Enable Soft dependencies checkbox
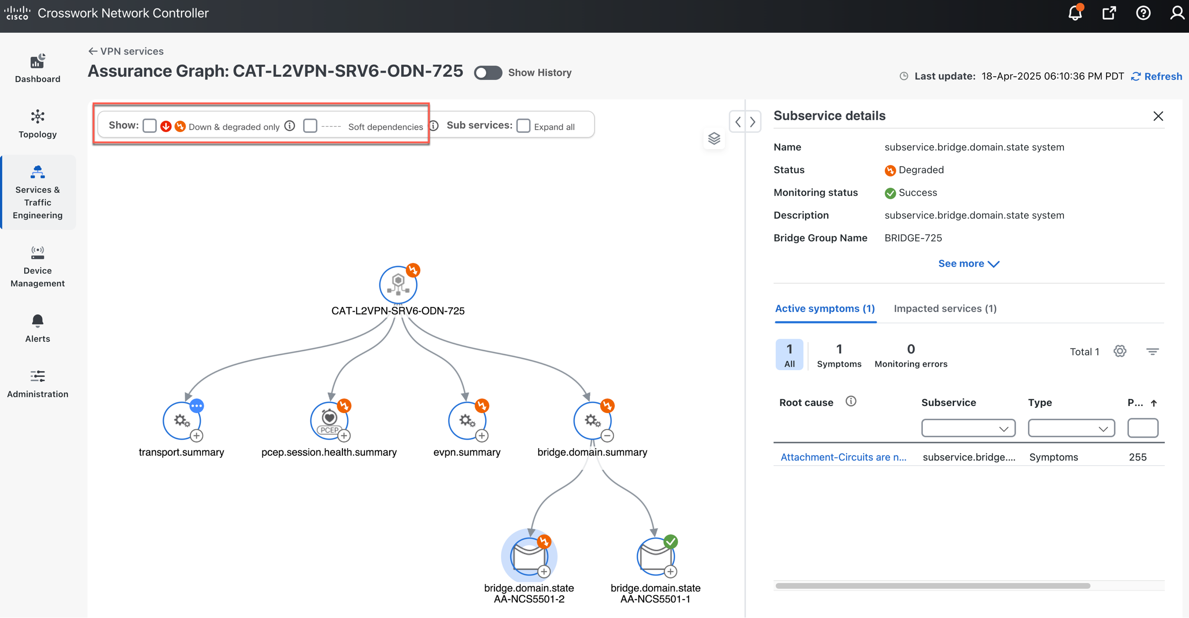Image resolution: width=1189 pixels, height=618 pixels. [x=310, y=126]
